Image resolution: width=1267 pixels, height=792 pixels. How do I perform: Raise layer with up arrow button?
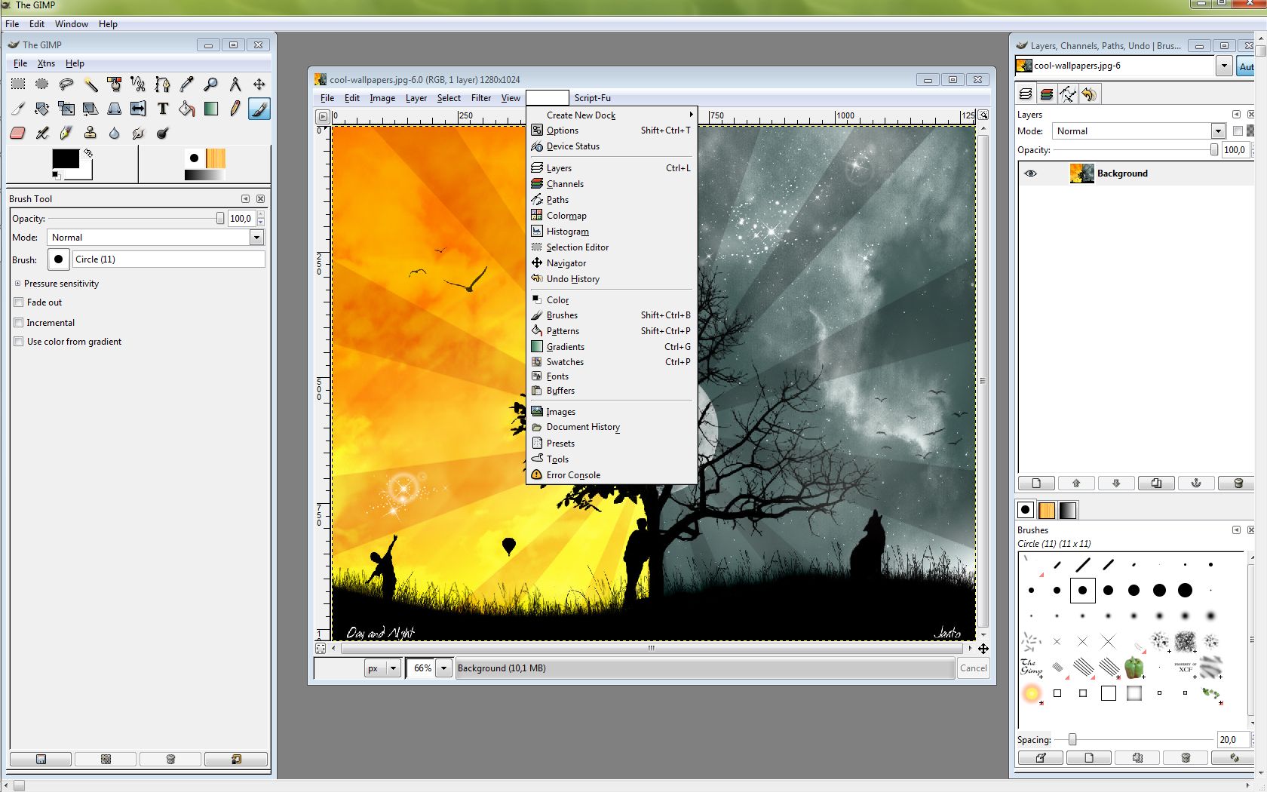point(1076,483)
